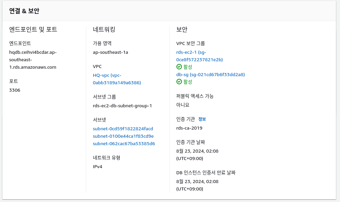Open the db-sg security group link
The width and height of the screenshot is (340, 202).
pyautogui.click(x=210, y=75)
